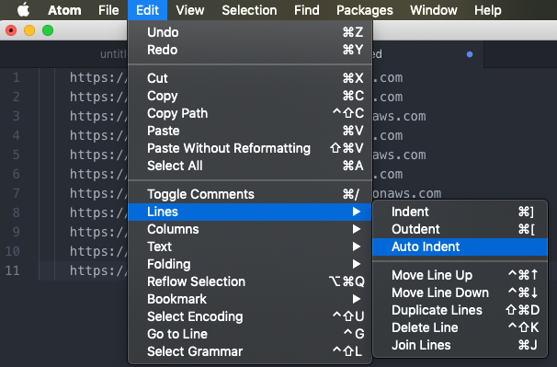Image resolution: width=557 pixels, height=367 pixels.
Task: Close the open Edit menu
Action: click(x=147, y=10)
